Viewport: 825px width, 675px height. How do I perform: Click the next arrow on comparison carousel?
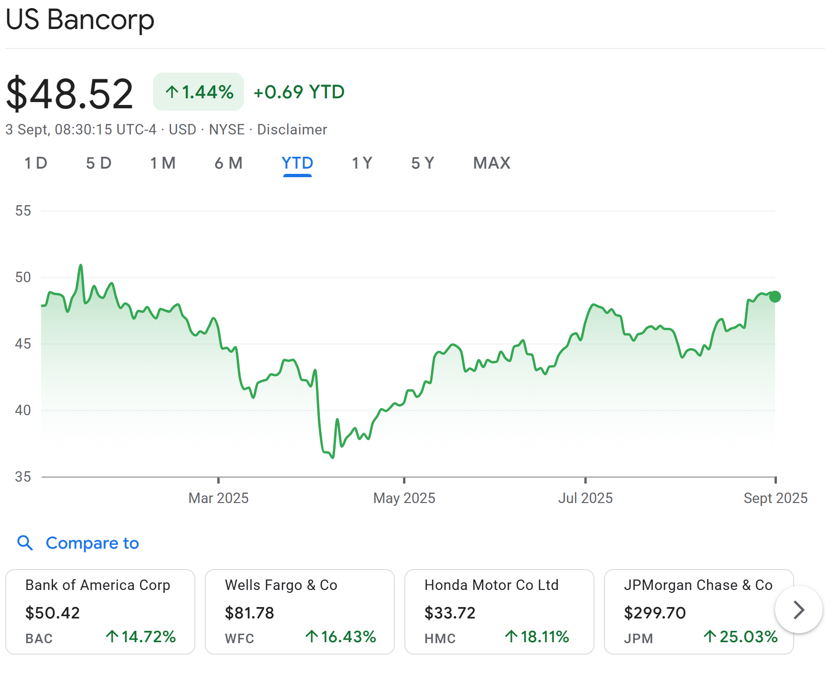798,610
